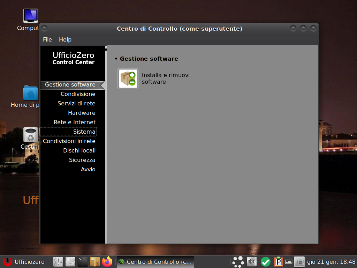Launch Firefox from the taskbar
Viewport: 357px width, 268px height.
coord(107,262)
